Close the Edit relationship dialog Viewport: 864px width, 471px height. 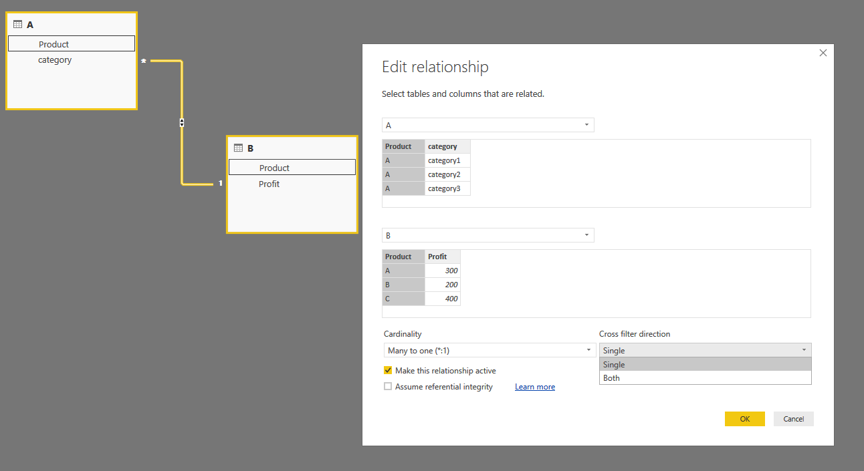pos(823,53)
